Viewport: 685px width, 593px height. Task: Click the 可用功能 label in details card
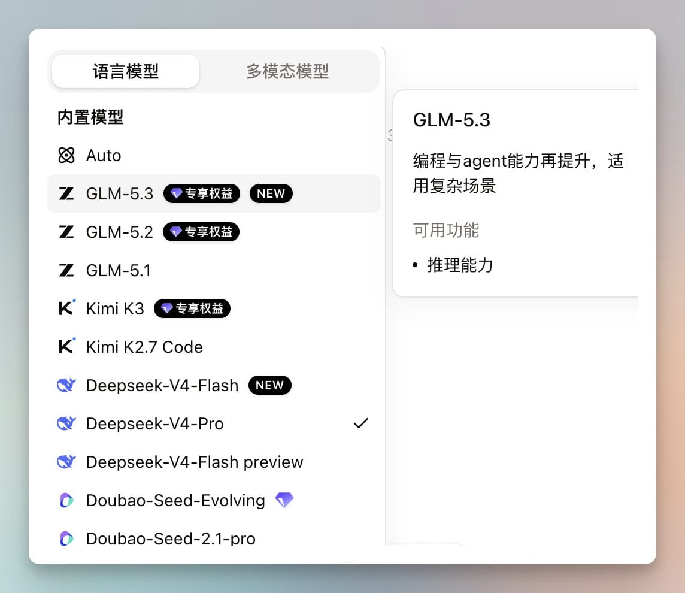[446, 230]
